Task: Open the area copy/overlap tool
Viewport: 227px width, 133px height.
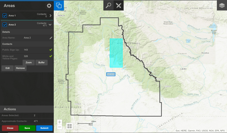Action: pos(59,5)
